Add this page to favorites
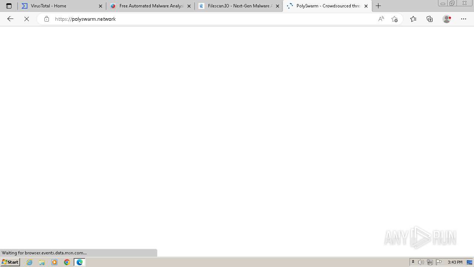The width and height of the screenshot is (474, 267). 394,19
